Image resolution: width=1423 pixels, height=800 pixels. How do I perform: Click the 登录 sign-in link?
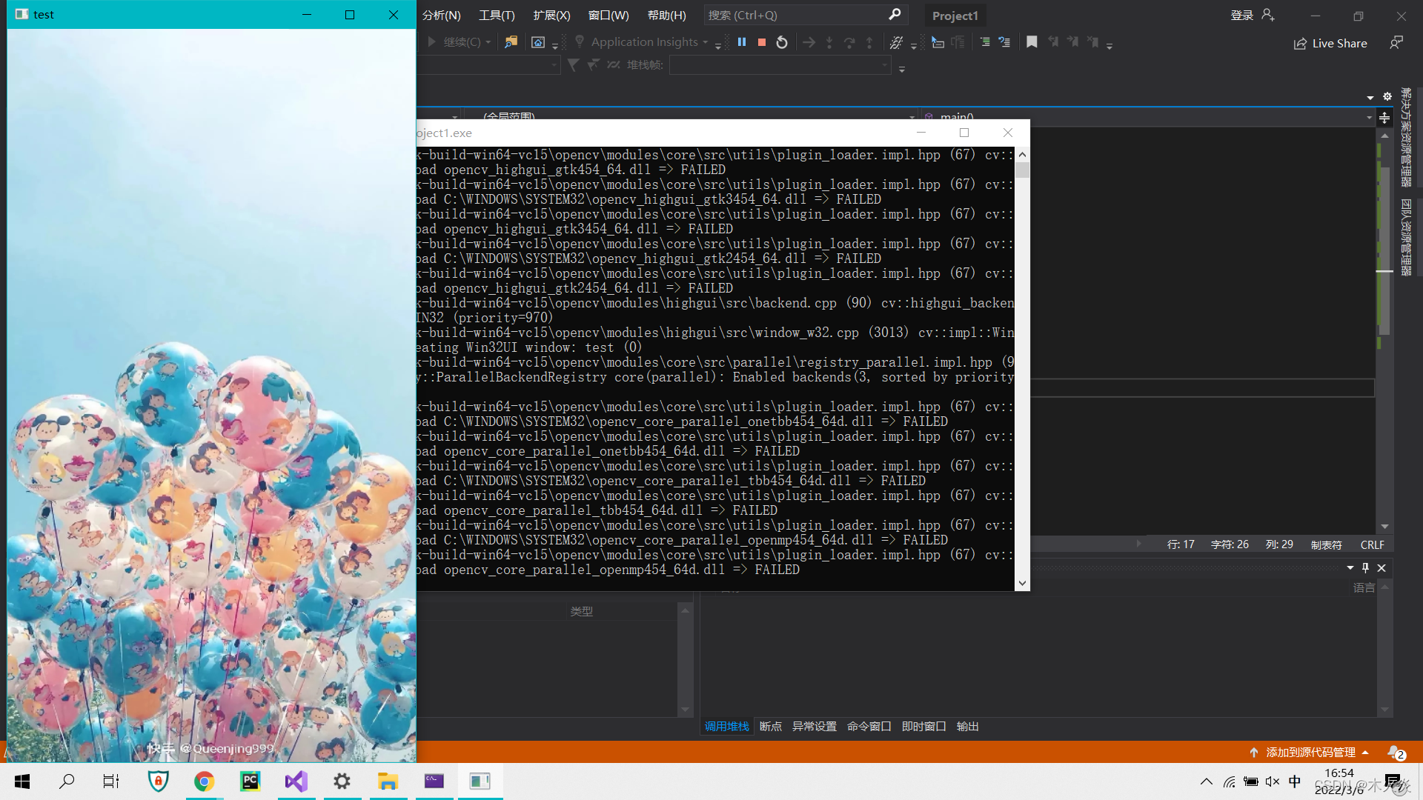coord(1242,15)
